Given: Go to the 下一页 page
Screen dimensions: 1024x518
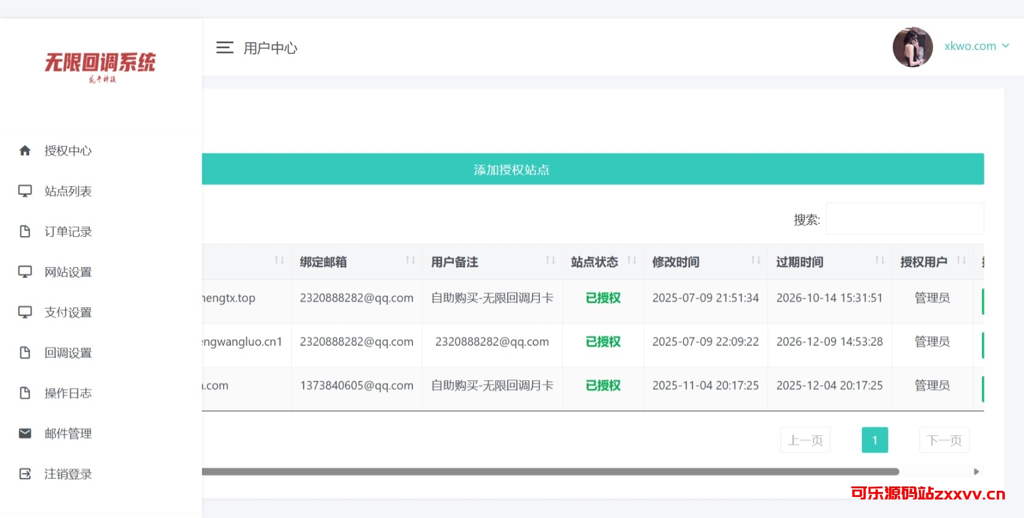Looking at the screenshot, I should [x=944, y=440].
